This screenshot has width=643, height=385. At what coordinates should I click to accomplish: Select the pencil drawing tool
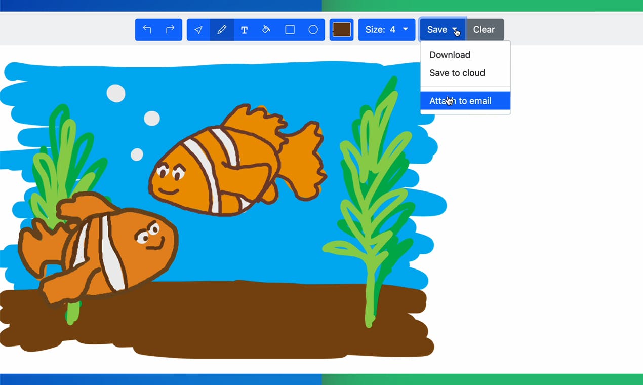pyautogui.click(x=222, y=30)
